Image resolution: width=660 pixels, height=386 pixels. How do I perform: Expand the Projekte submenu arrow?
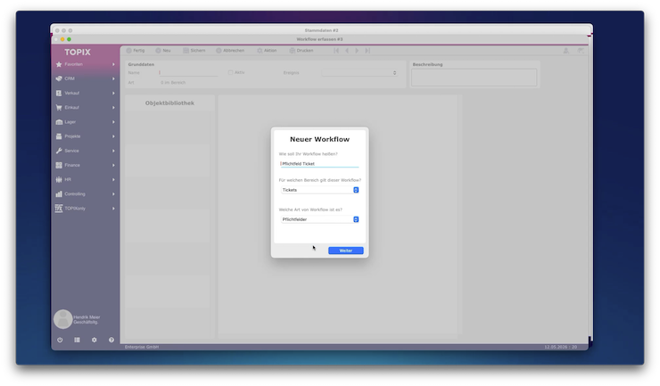[113, 136]
